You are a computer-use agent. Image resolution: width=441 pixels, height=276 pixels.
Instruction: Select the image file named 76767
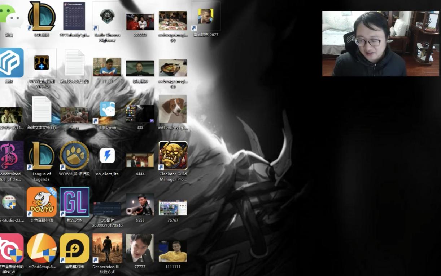[173, 208]
